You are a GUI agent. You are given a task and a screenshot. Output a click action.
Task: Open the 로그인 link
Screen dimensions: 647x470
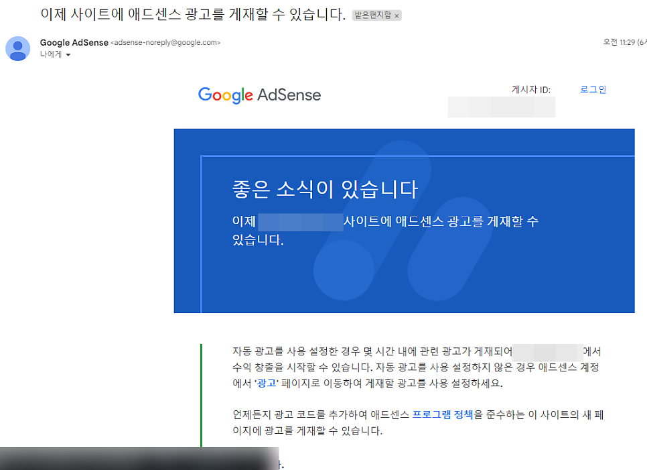click(593, 89)
